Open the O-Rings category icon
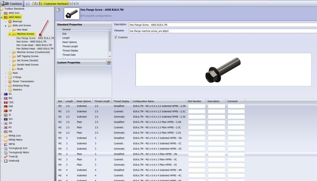317x181 pixels. click(x=10, y=77)
